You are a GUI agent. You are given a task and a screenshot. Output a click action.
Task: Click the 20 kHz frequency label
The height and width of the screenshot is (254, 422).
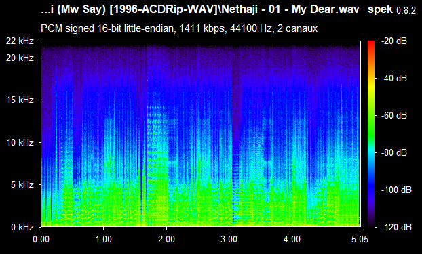click(20, 58)
